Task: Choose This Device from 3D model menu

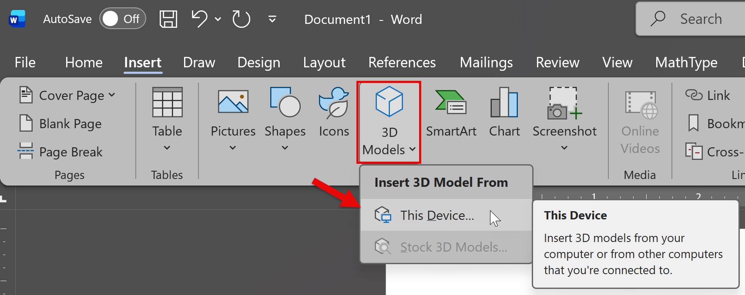Action: pyautogui.click(x=446, y=215)
